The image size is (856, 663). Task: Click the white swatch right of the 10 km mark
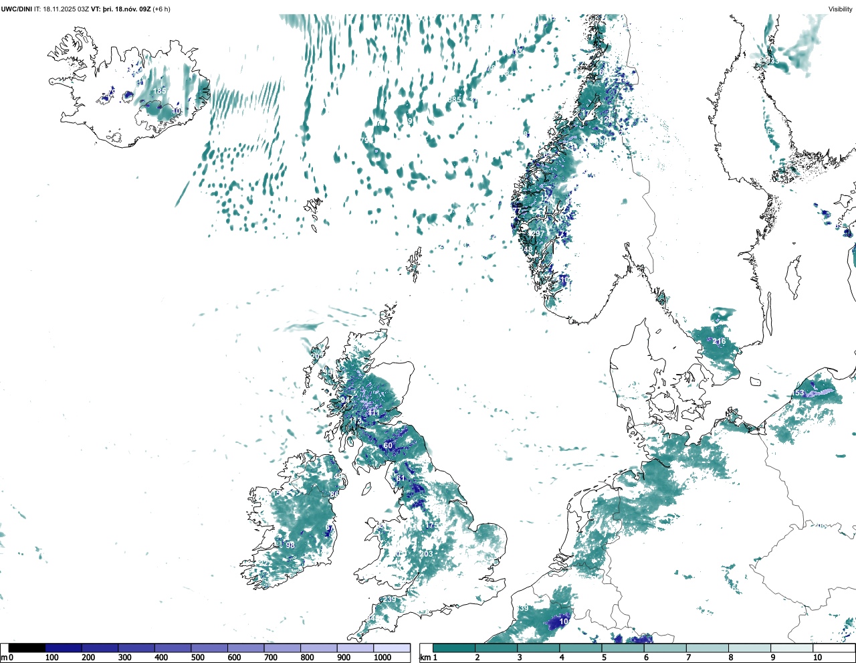tap(833, 648)
